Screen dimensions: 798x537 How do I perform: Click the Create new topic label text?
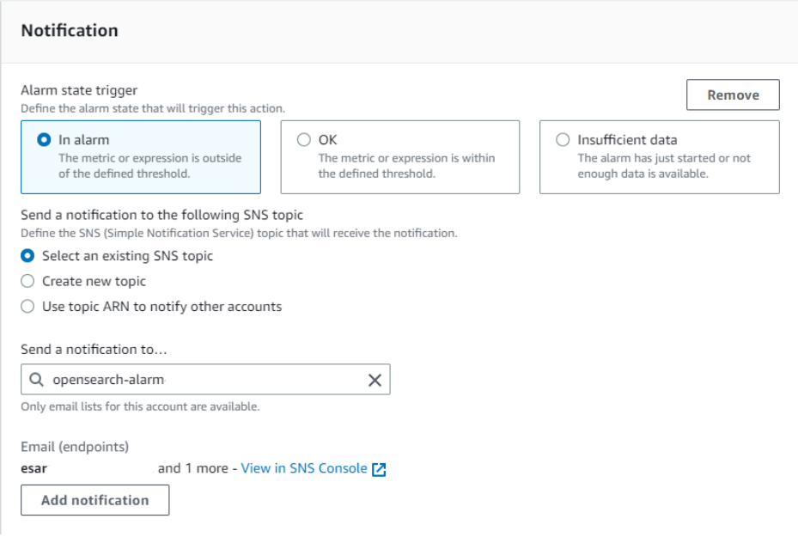[94, 281]
